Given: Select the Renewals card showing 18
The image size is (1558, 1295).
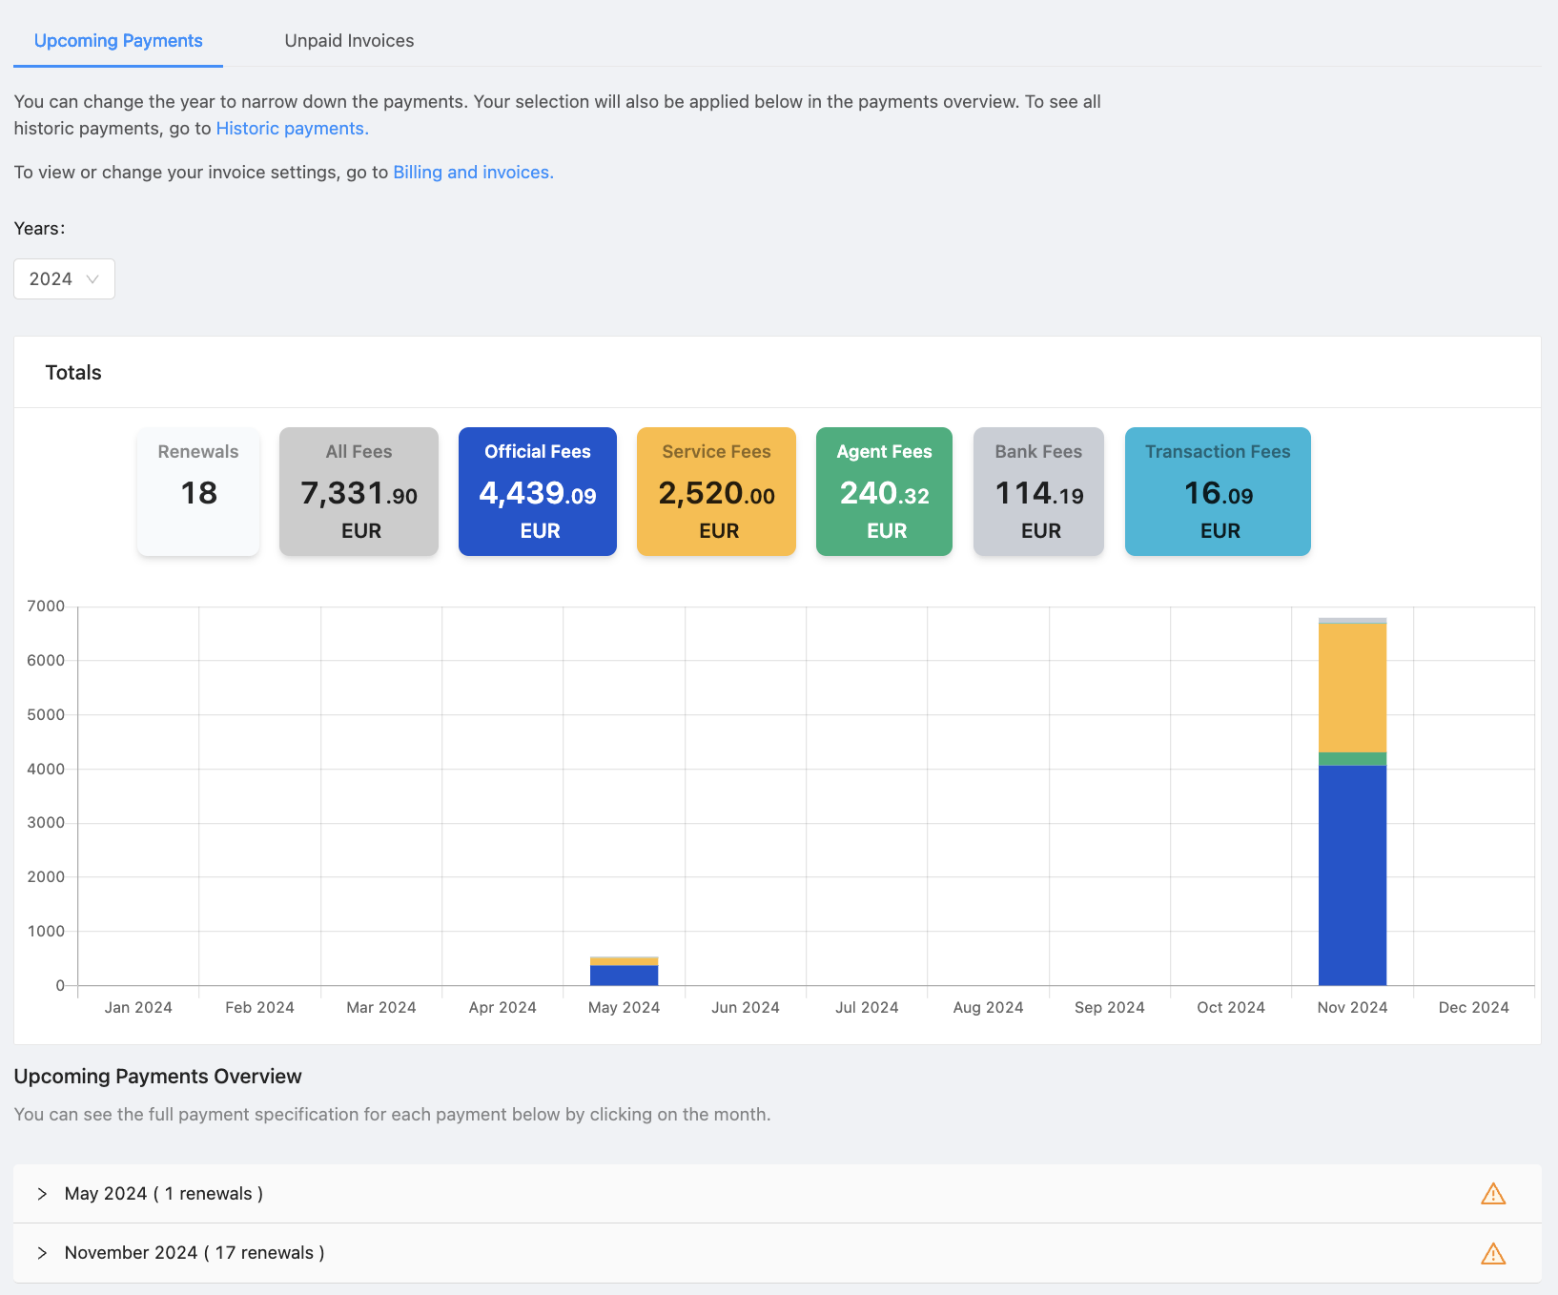Looking at the screenshot, I should coord(197,491).
